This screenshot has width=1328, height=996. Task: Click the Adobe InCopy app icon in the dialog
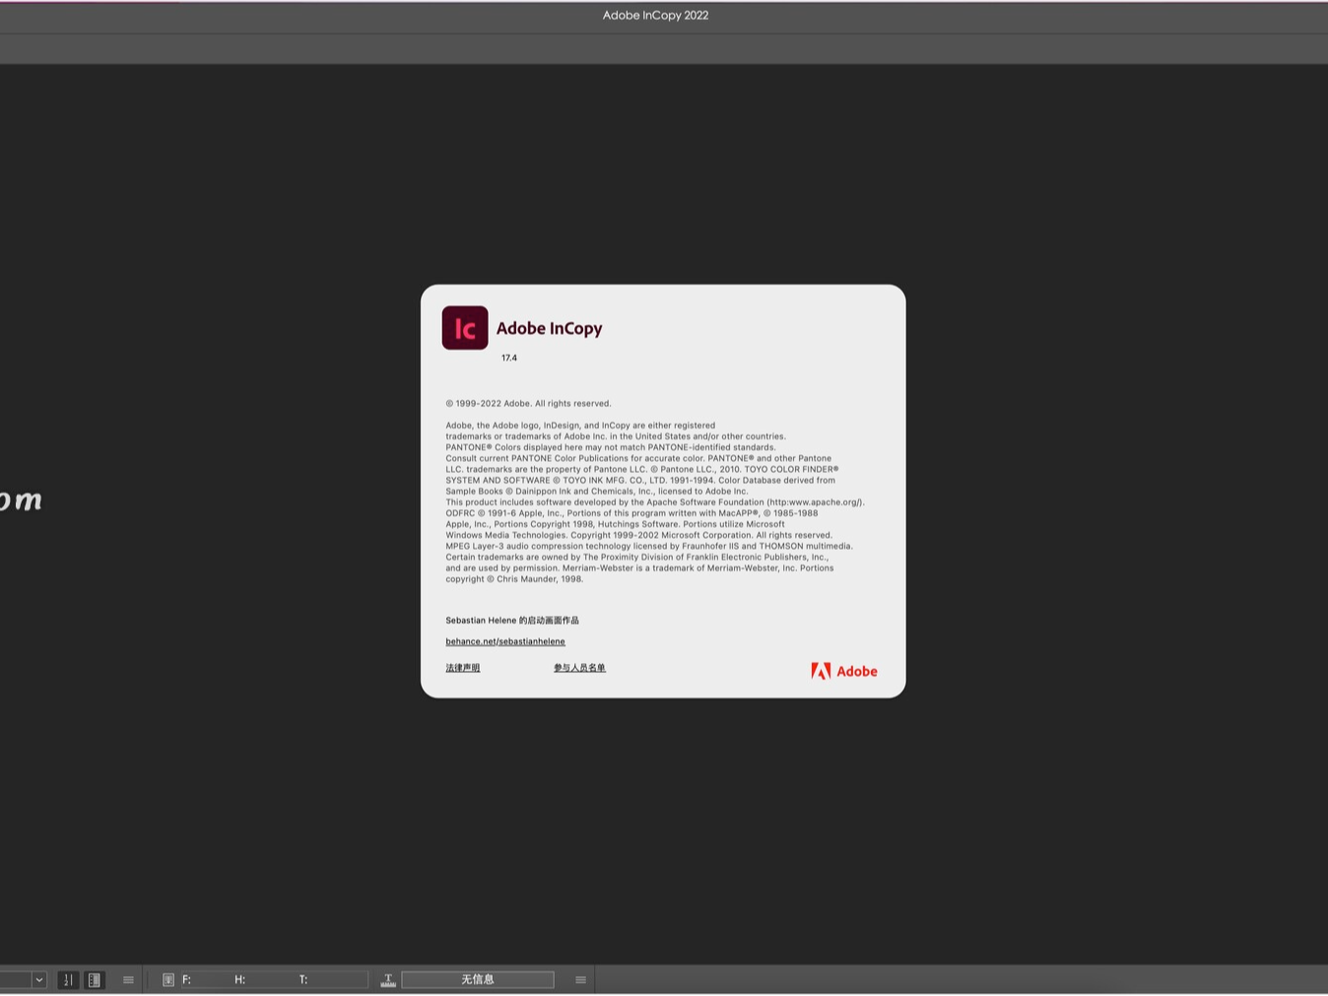[x=464, y=327]
